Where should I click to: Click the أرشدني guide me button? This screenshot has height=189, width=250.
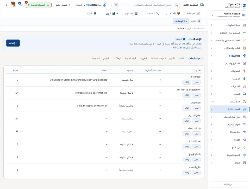coord(181,39)
